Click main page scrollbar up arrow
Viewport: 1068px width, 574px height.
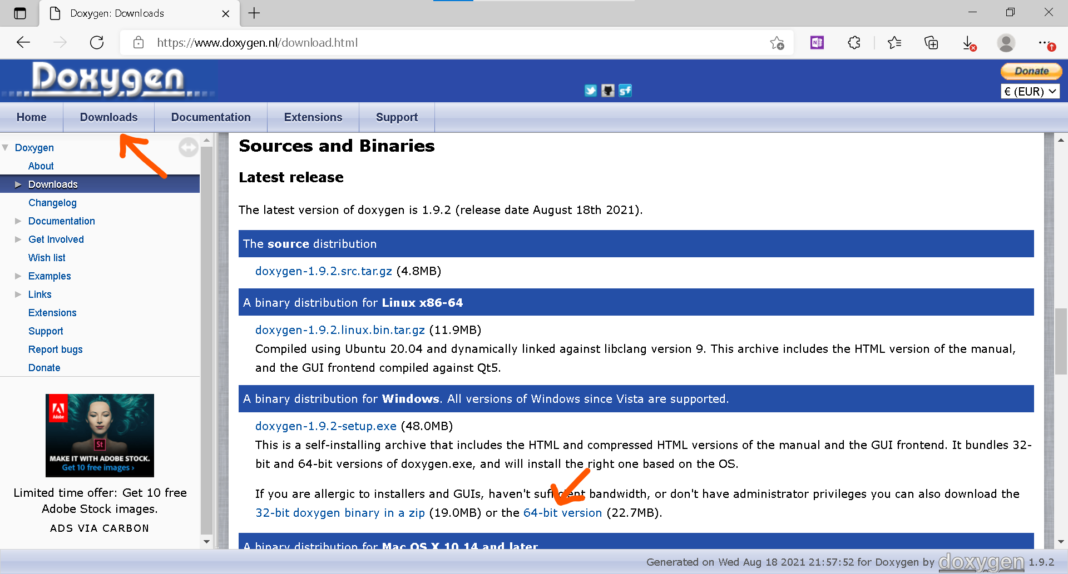click(1061, 141)
